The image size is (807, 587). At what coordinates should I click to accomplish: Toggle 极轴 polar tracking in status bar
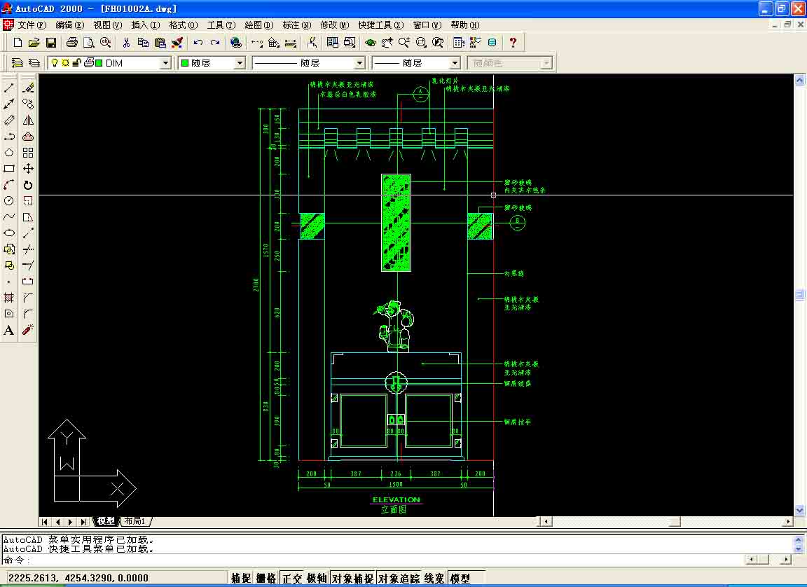point(317,579)
